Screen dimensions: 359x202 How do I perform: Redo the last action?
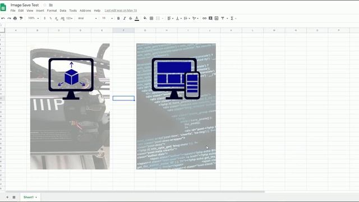point(9,19)
